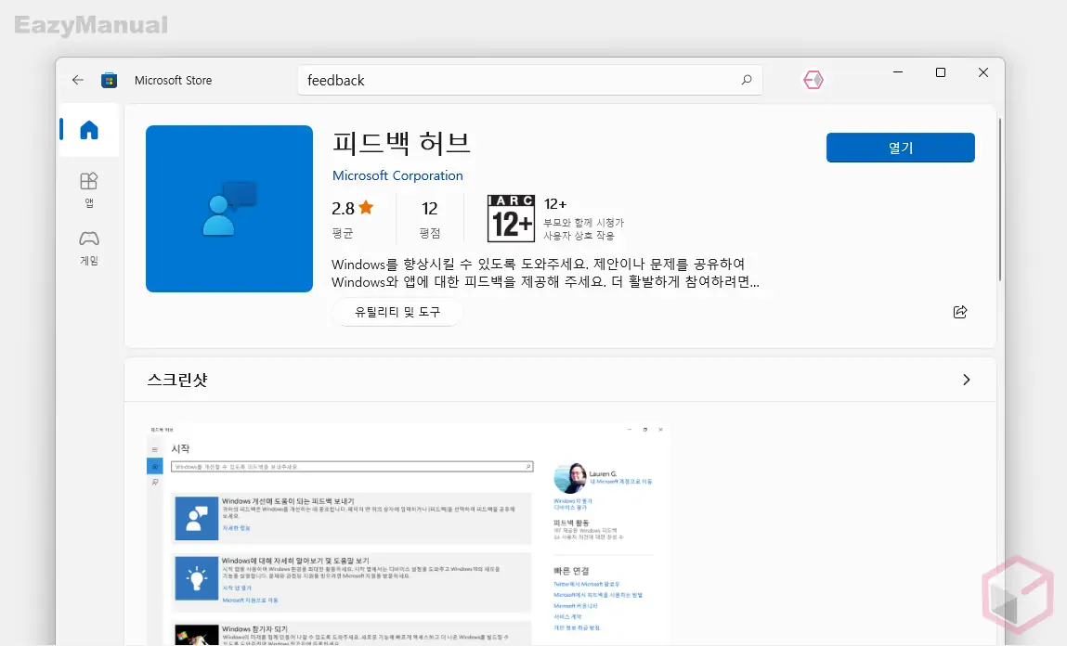Select the 유틸리티 및 도구 category pill
This screenshot has height=646, width=1067.
[x=397, y=312]
